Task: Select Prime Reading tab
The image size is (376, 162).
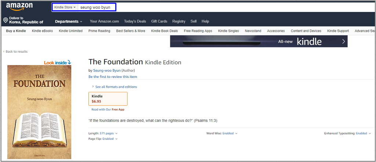Action: coord(99,31)
